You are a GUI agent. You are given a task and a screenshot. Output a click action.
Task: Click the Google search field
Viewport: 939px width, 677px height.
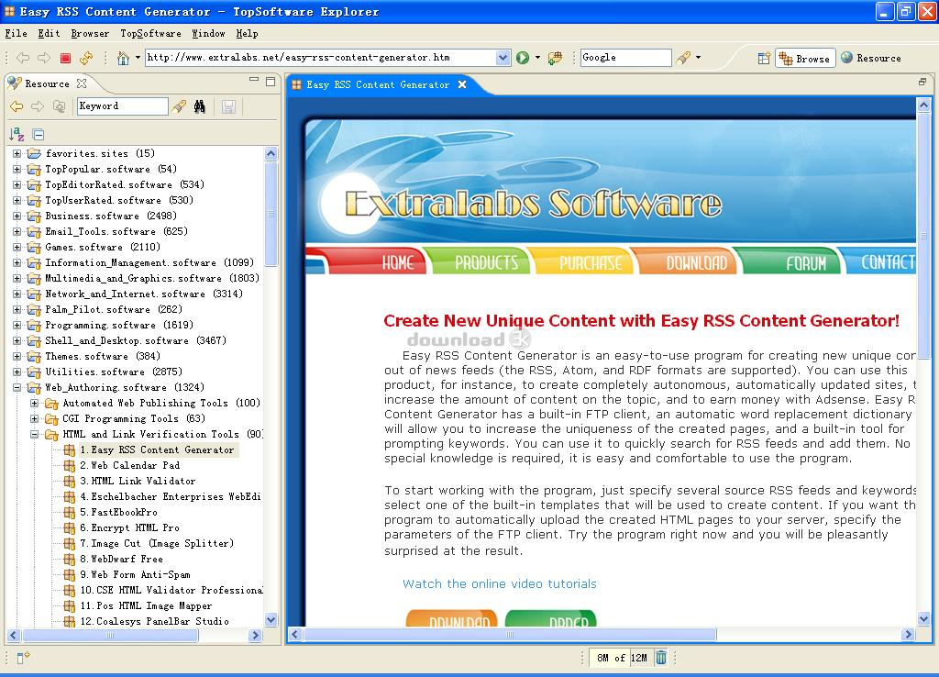625,58
